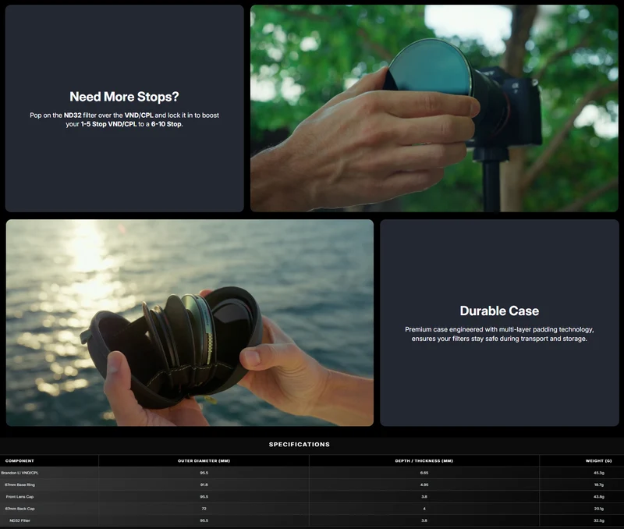Click the 95.5 diameter of ND32 Filter
Image resolution: width=624 pixels, height=529 pixels.
[x=204, y=520]
